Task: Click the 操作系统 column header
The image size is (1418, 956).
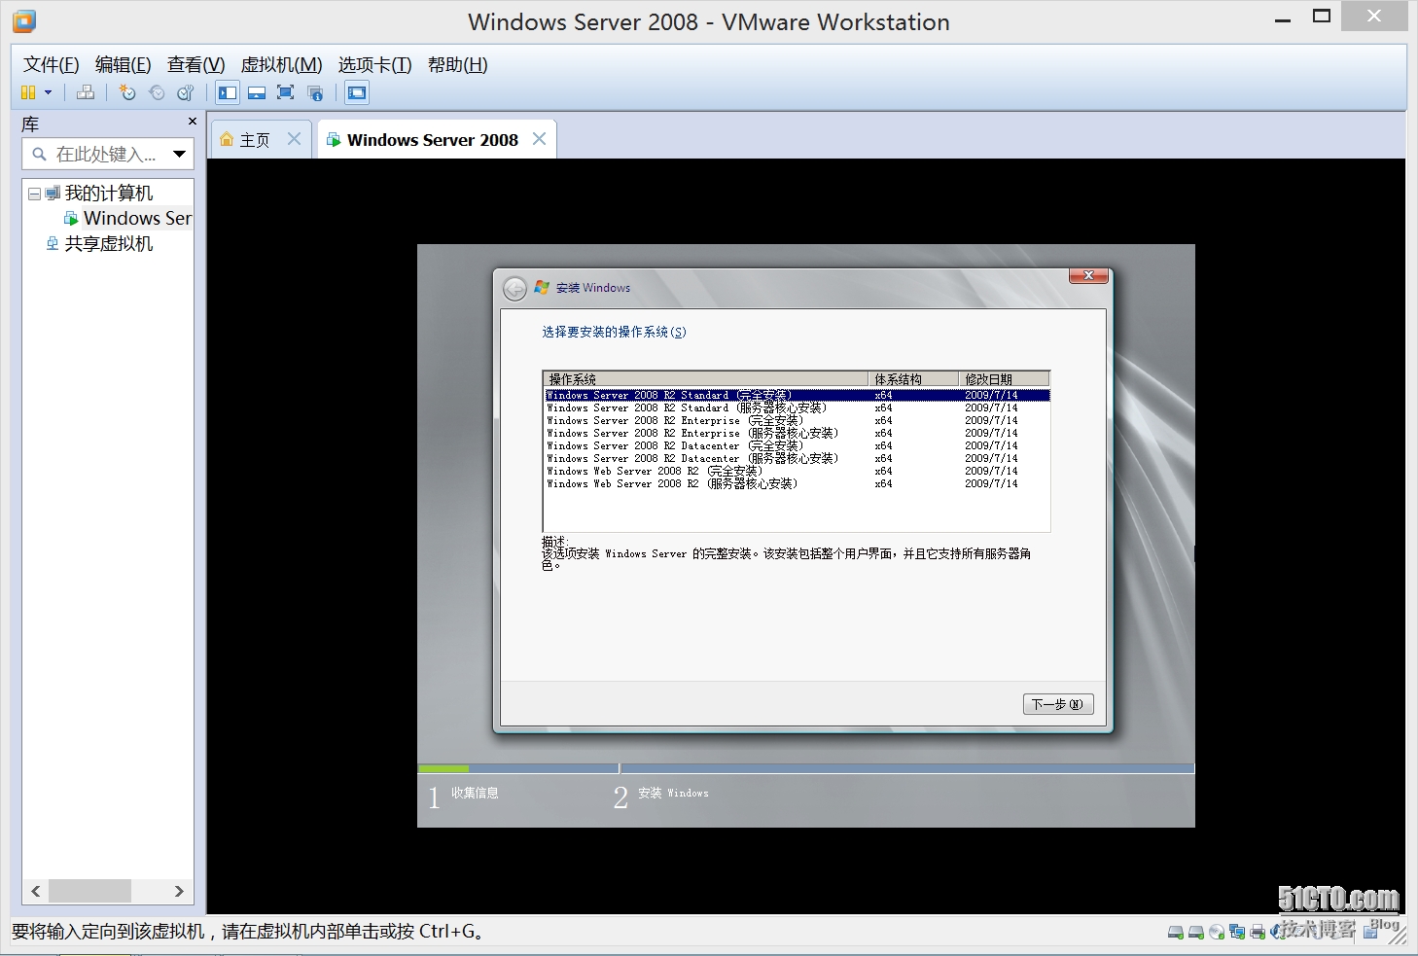Action: click(x=705, y=379)
